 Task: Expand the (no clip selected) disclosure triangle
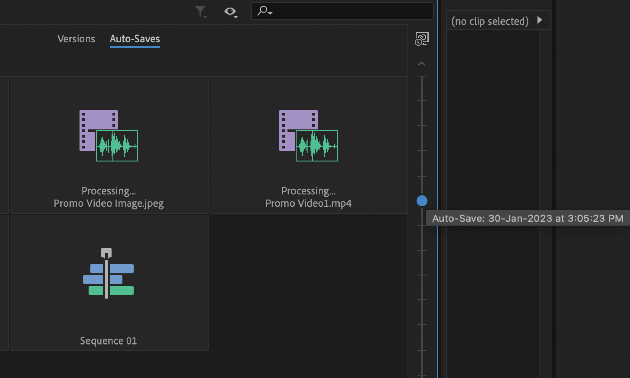pyautogui.click(x=540, y=21)
